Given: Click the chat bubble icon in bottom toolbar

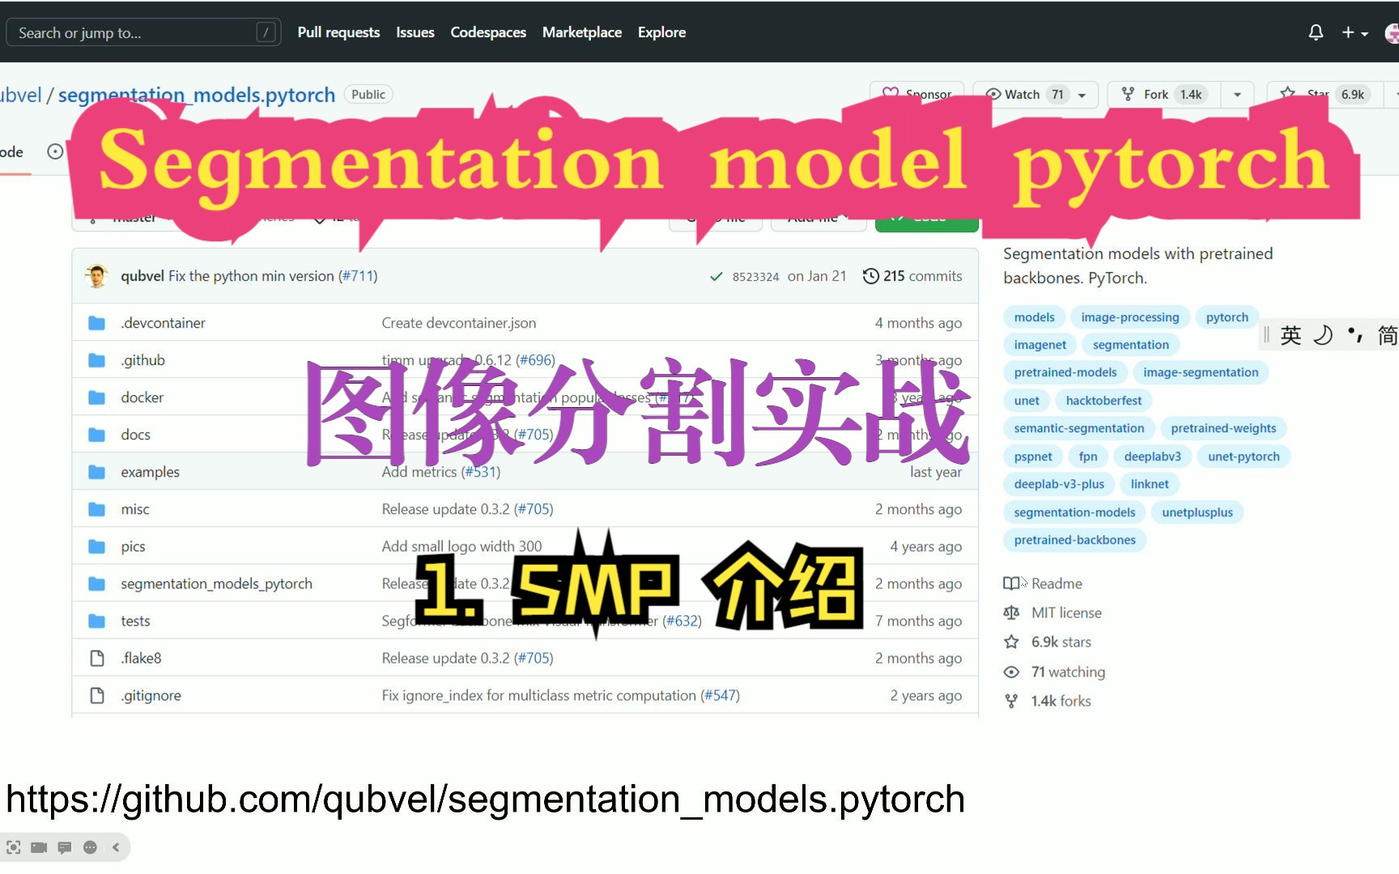Looking at the screenshot, I should pos(65,847).
